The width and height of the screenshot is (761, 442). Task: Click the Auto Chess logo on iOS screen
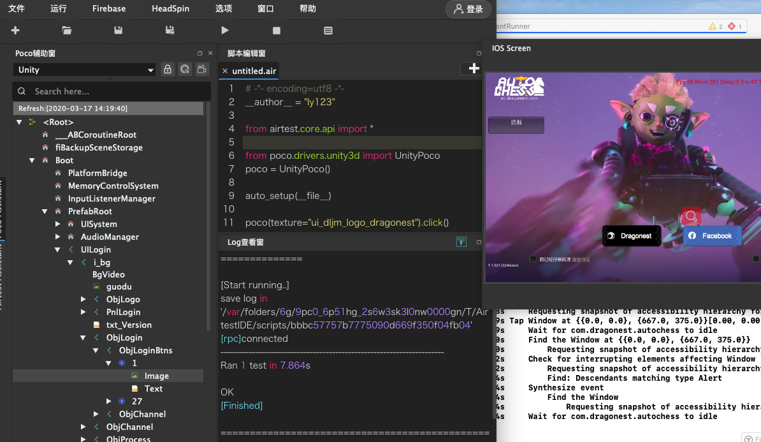click(x=519, y=88)
